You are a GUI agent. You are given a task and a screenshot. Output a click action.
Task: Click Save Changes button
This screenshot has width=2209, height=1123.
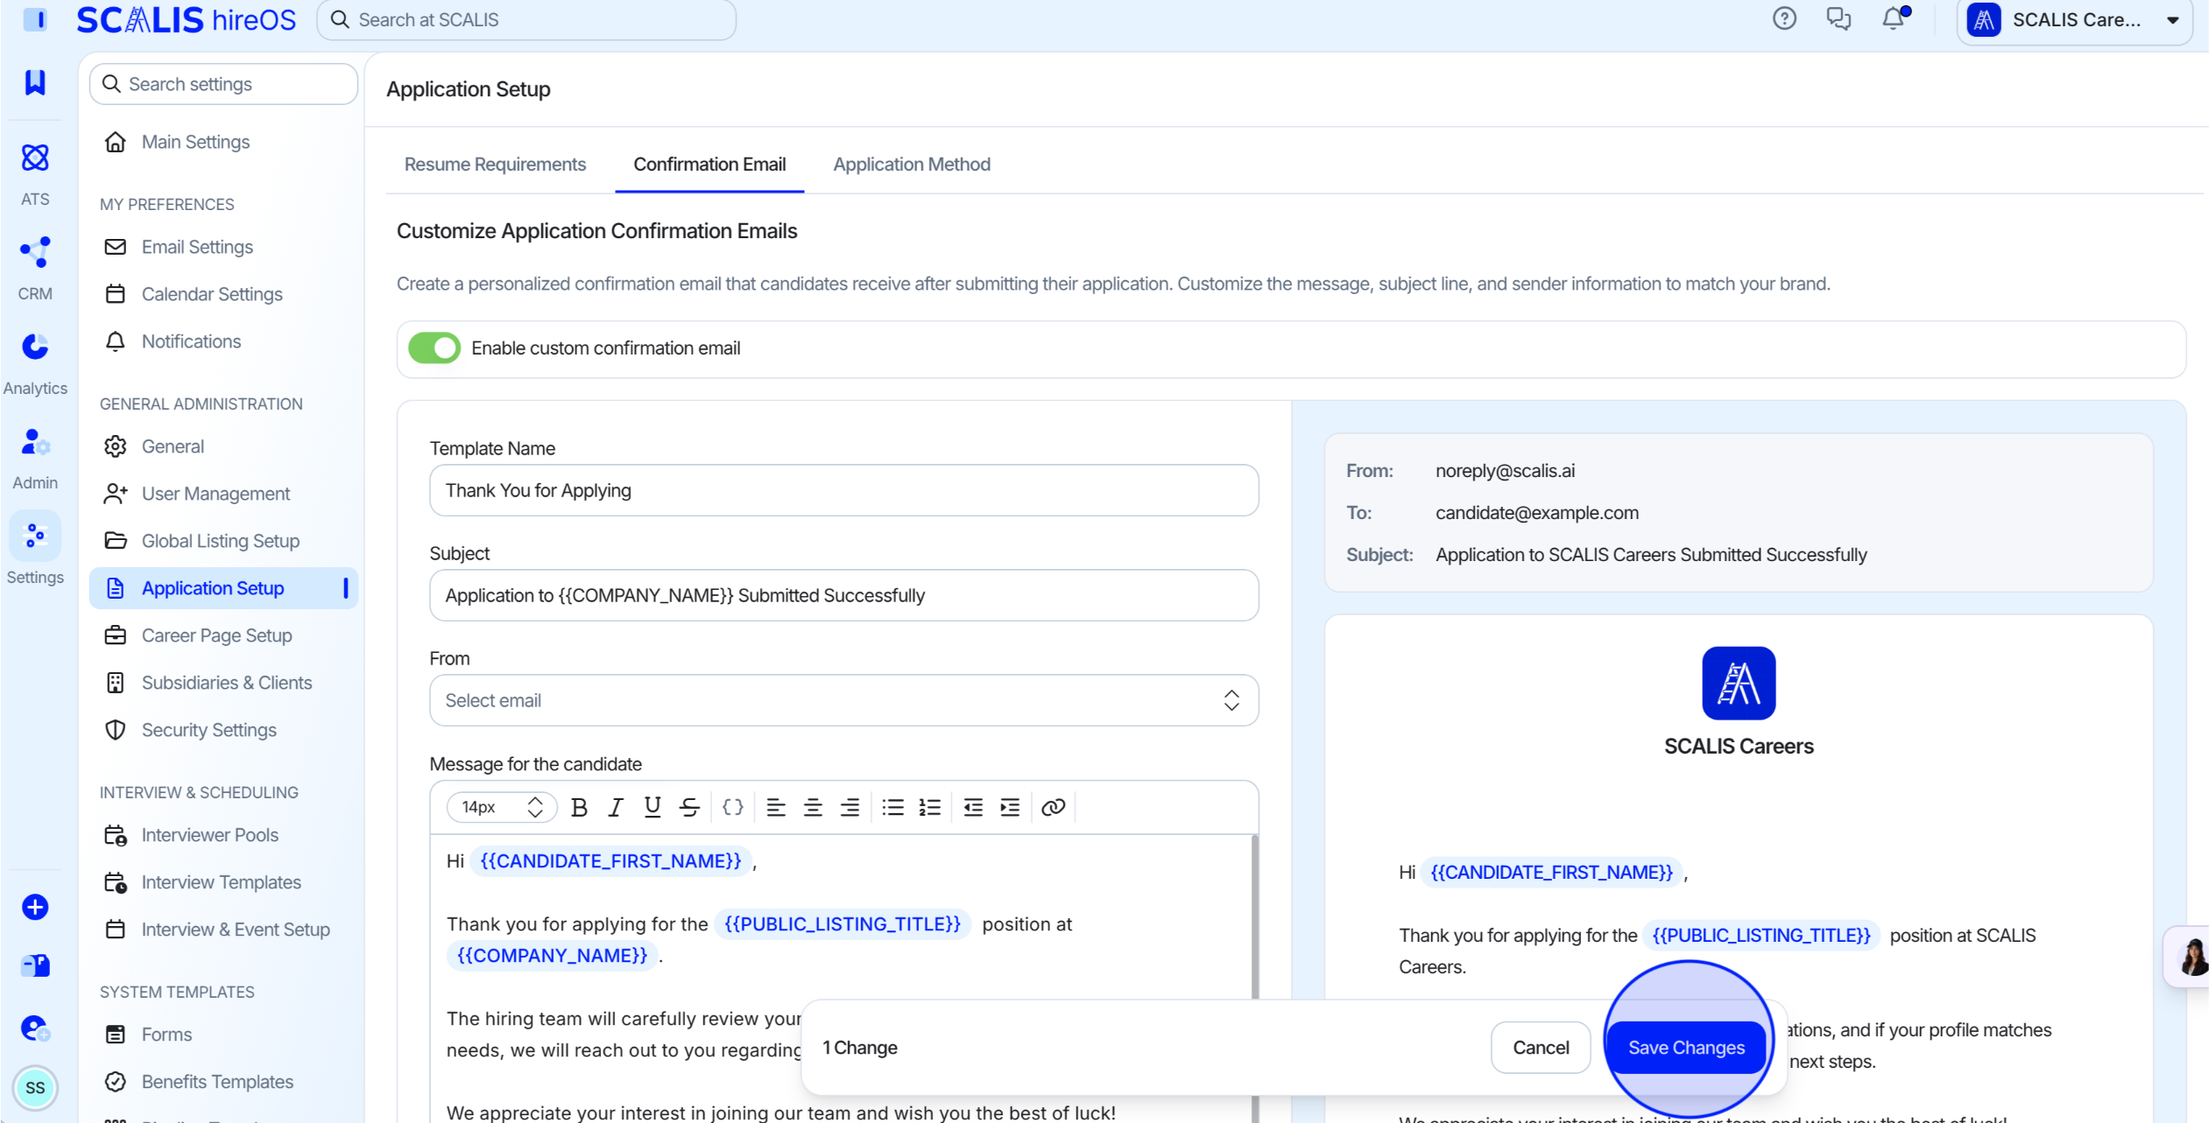1686,1048
